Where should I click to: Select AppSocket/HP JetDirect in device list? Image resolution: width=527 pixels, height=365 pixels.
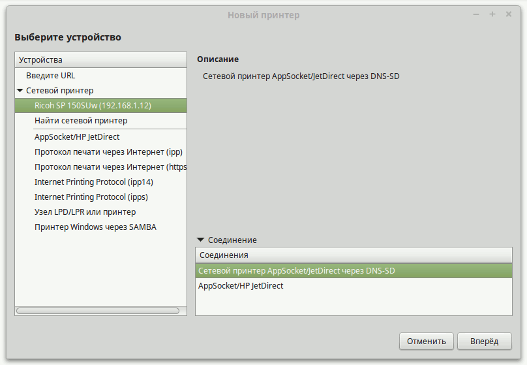coord(77,137)
